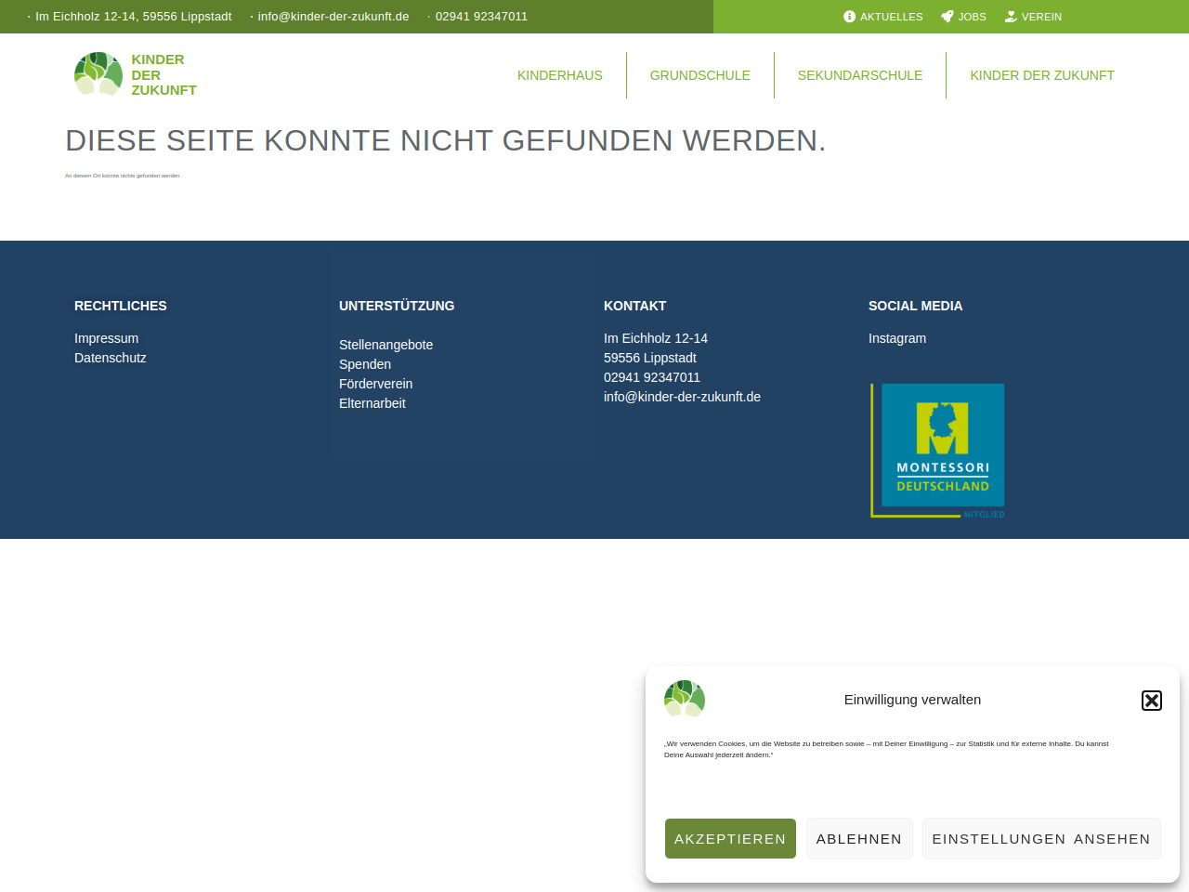Screen dimensions: 1189x892
Task: Open the Kinderhaus menu
Action: tap(559, 75)
